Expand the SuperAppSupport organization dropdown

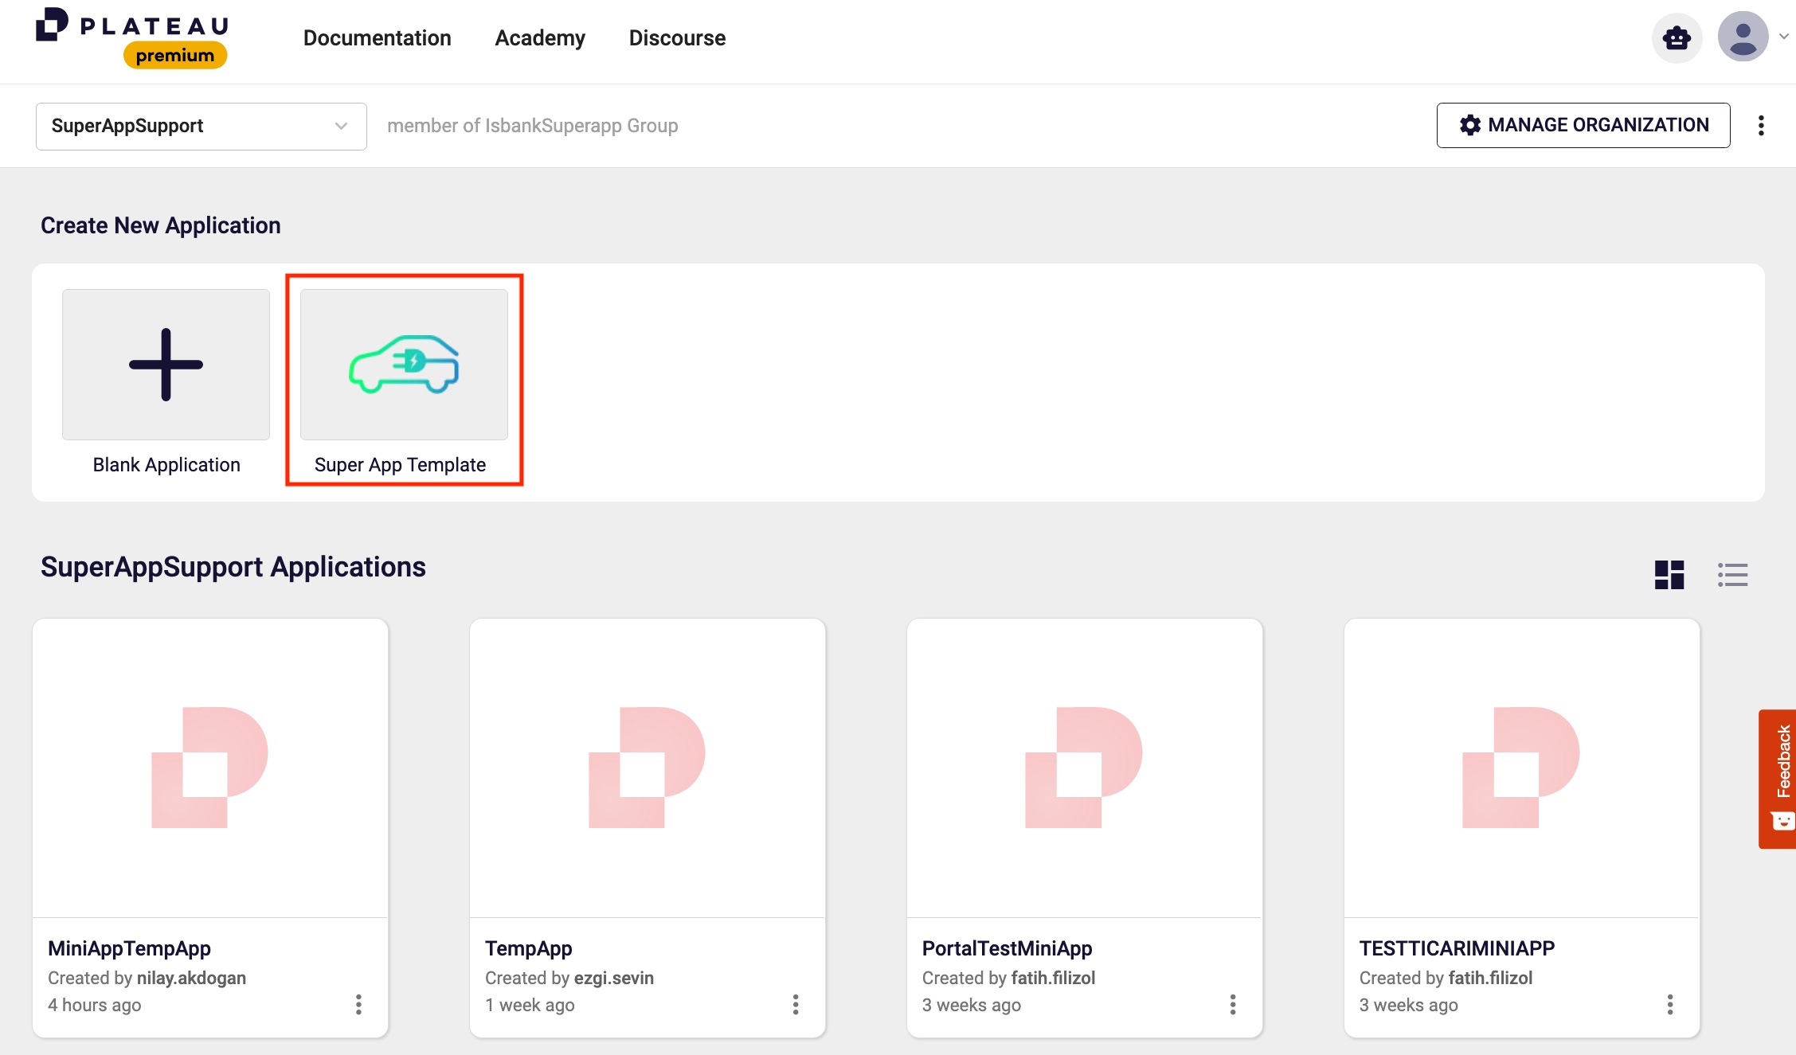[x=201, y=126]
